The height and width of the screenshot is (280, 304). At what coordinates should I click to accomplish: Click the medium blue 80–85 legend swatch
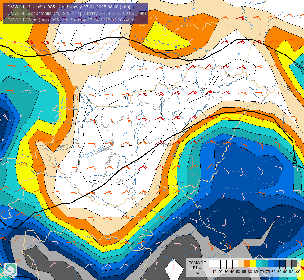277,264
